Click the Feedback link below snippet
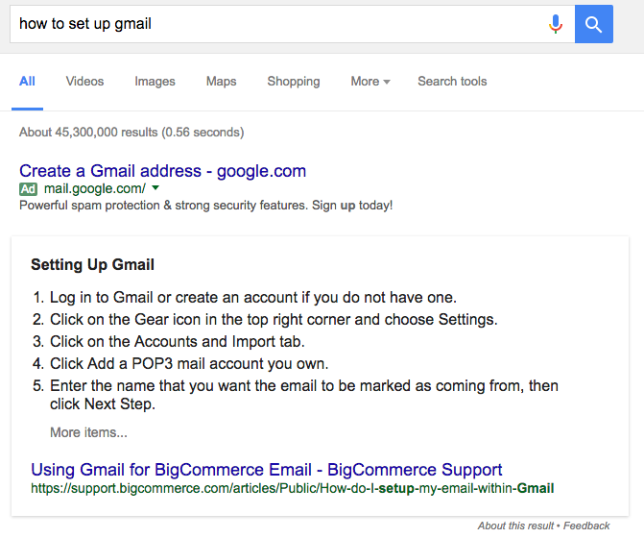The width and height of the screenshot is (644, 538). [586, 526]
